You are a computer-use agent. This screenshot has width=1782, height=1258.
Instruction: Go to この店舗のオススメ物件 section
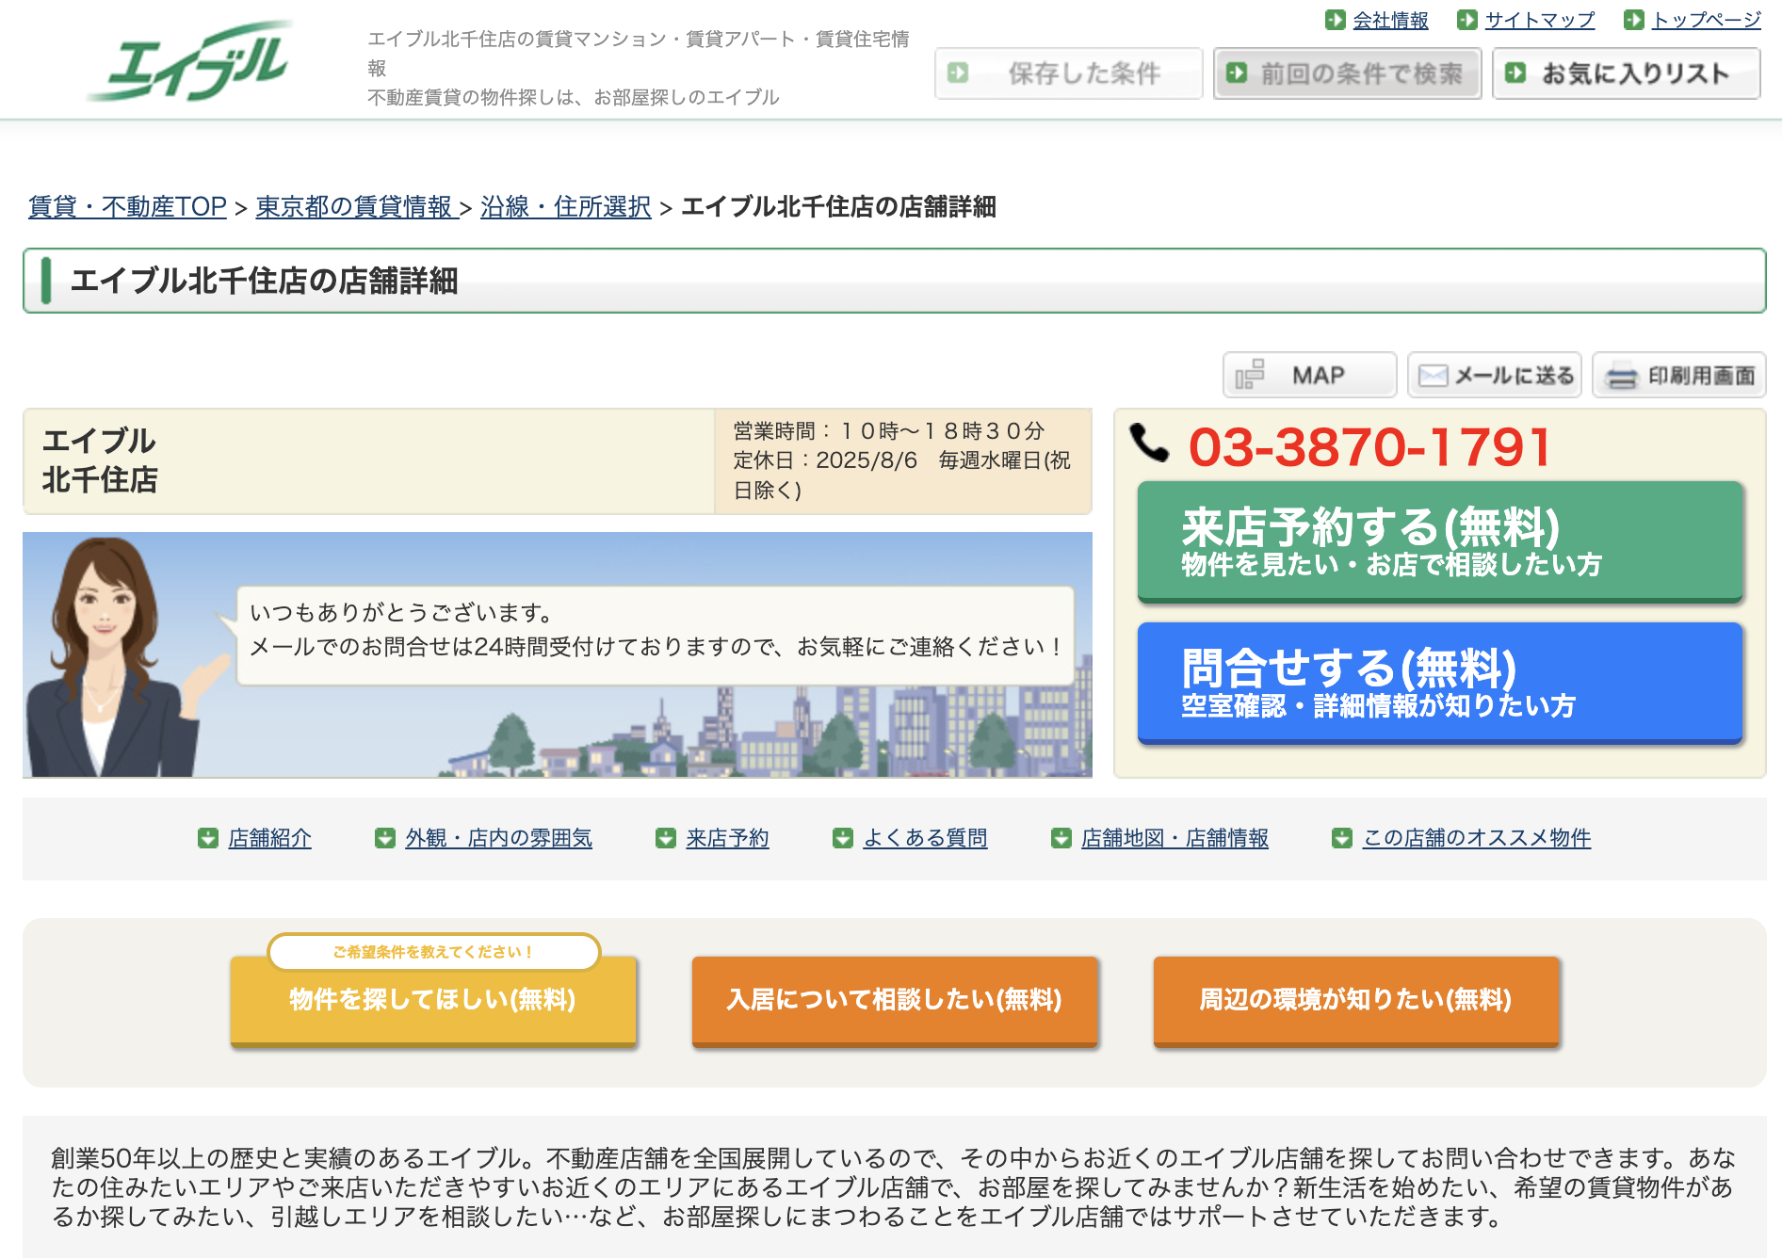pyautogui.click(x=1476, y=838)
